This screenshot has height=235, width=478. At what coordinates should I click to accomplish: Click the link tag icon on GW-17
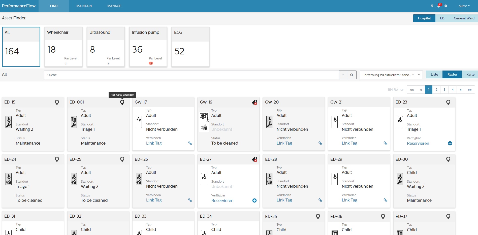pos(190,143)
